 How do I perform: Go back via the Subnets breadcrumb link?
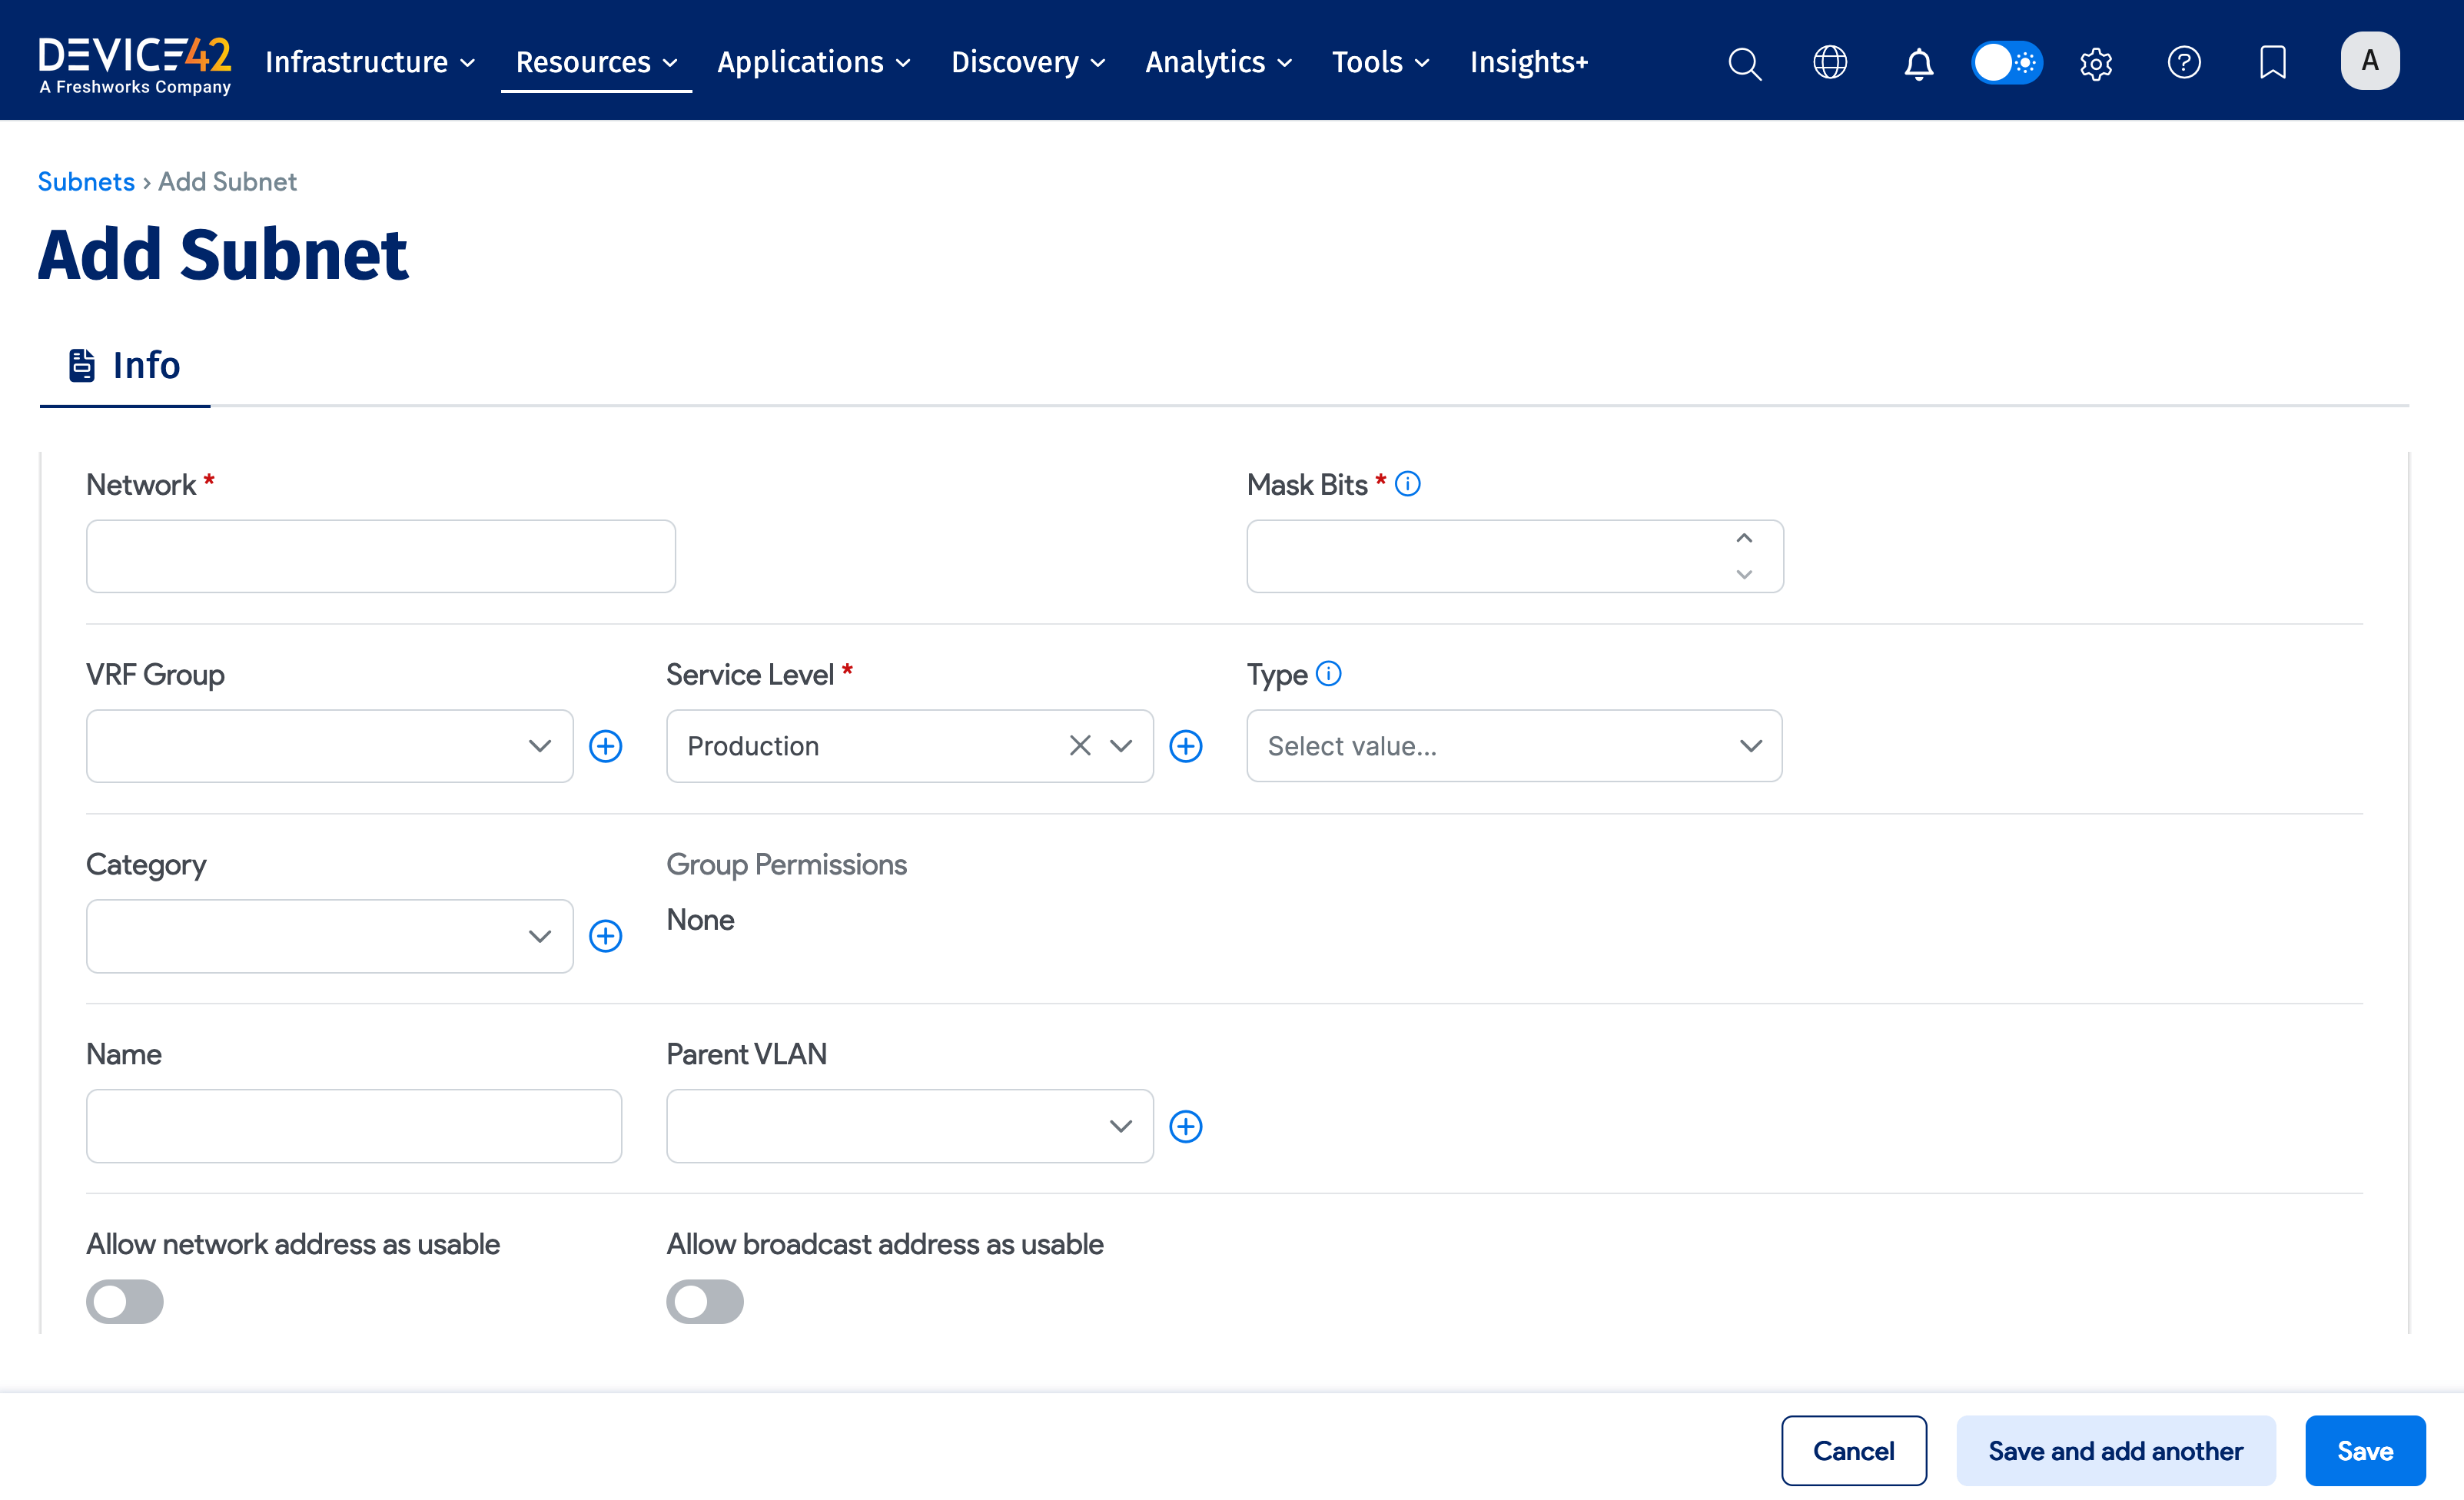[x=86, y=181]
